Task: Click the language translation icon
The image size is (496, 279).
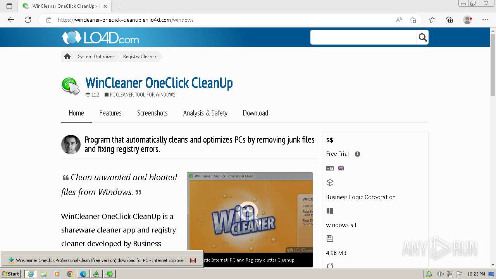Action: pyautogui.click(x=330, y=168)
